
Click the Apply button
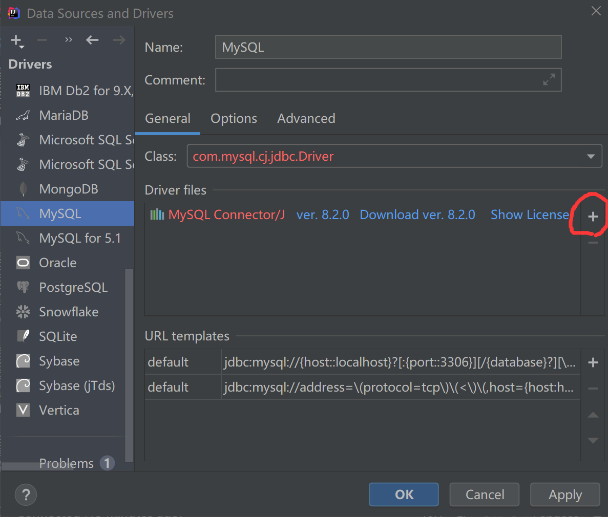(x=565, y=494)
